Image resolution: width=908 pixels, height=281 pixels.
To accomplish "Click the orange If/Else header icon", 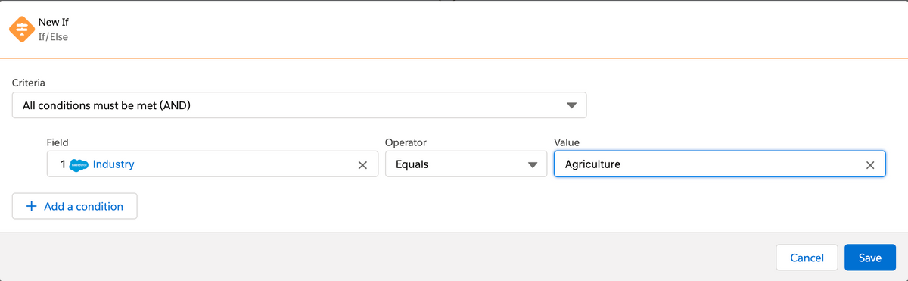I will 20,30.
